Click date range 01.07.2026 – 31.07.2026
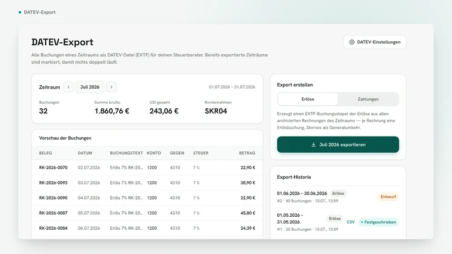The height and width of the screenshot is (254, 452). coord(232,87)
